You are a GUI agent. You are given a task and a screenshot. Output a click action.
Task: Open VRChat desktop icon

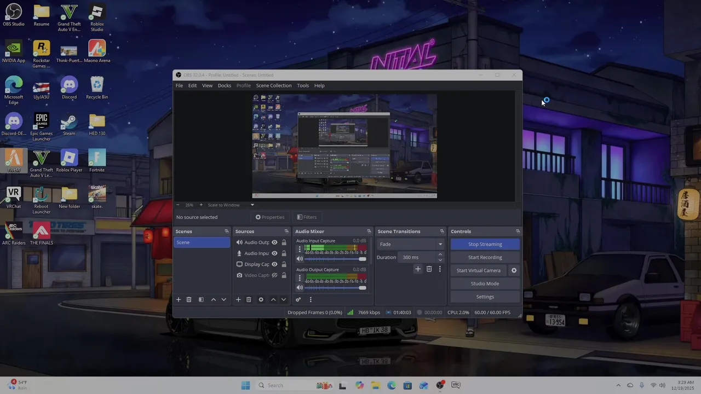[x=14, y=197]
